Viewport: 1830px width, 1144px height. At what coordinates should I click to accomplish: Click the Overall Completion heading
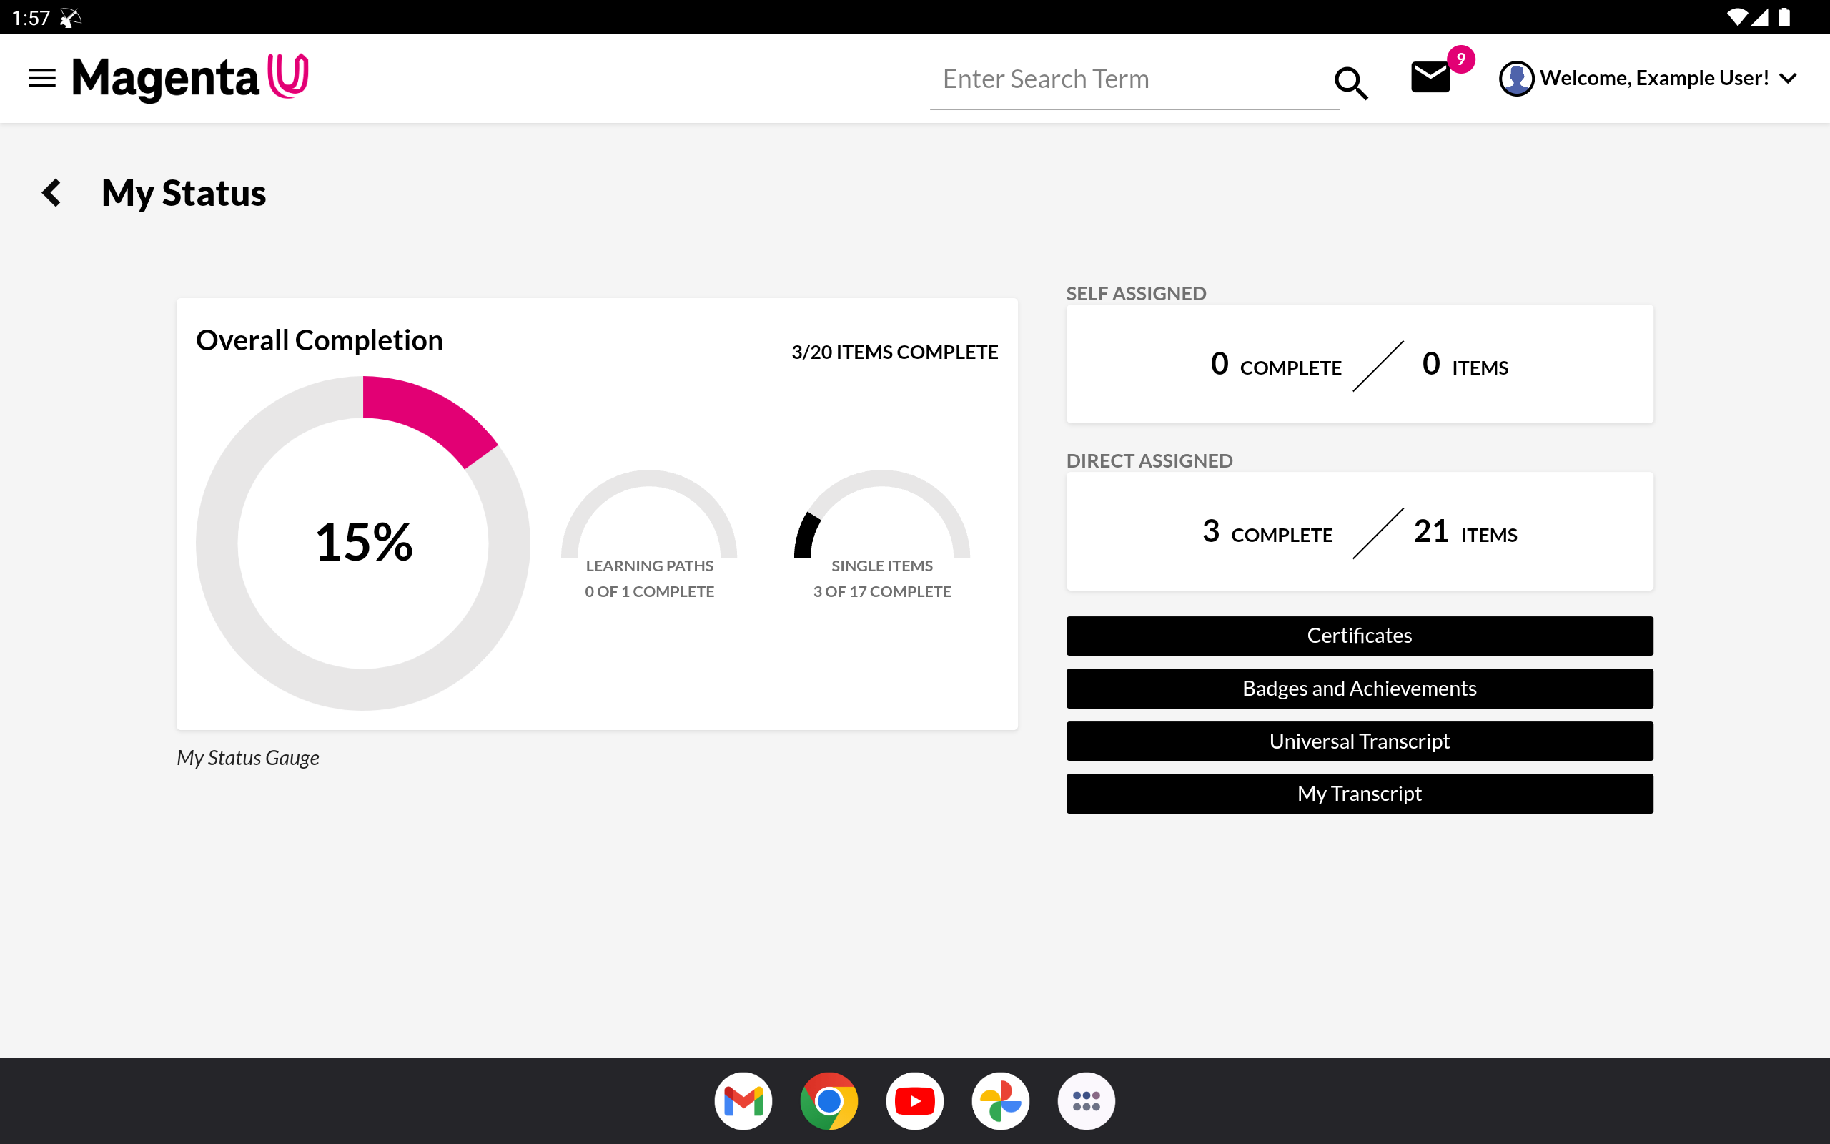[319, 340]
